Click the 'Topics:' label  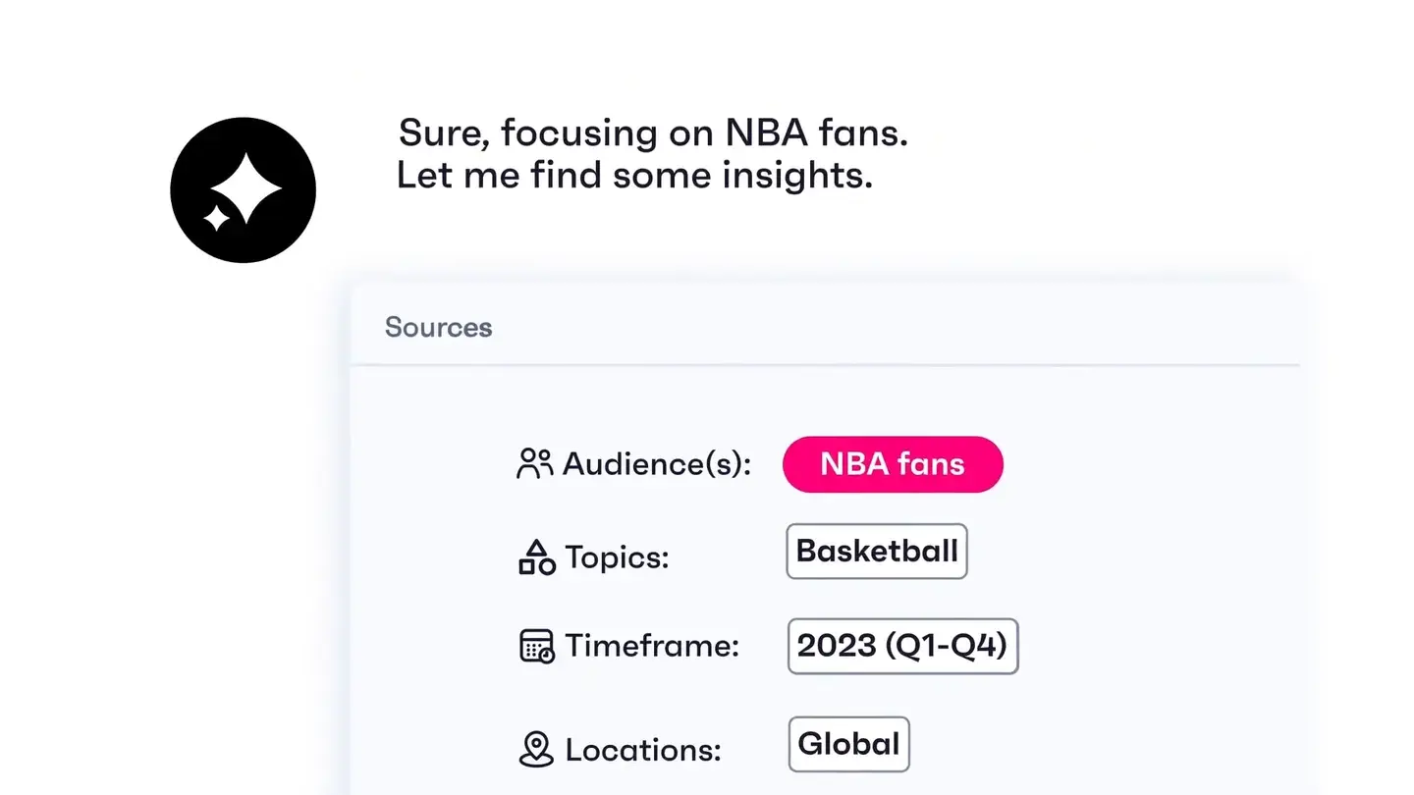pos(617,557)
